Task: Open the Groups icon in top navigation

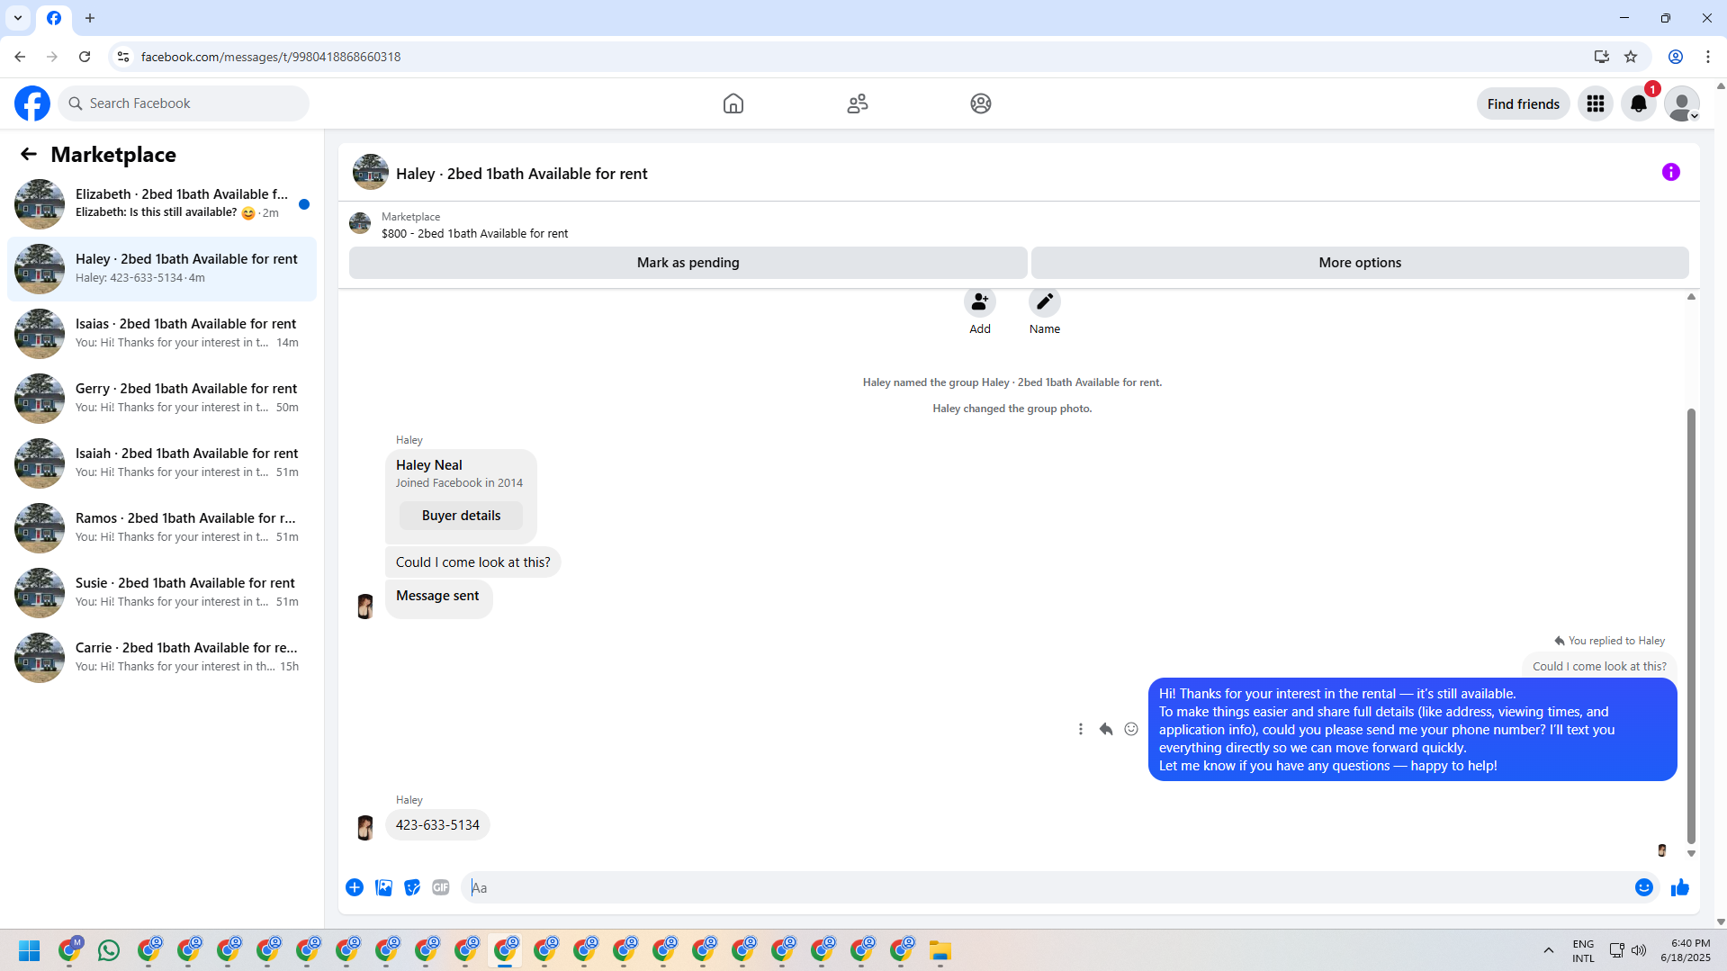Action: [x=981, y=103]
